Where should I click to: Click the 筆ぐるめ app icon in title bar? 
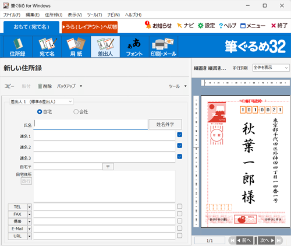pyautogui.click(x=6, y=6)
